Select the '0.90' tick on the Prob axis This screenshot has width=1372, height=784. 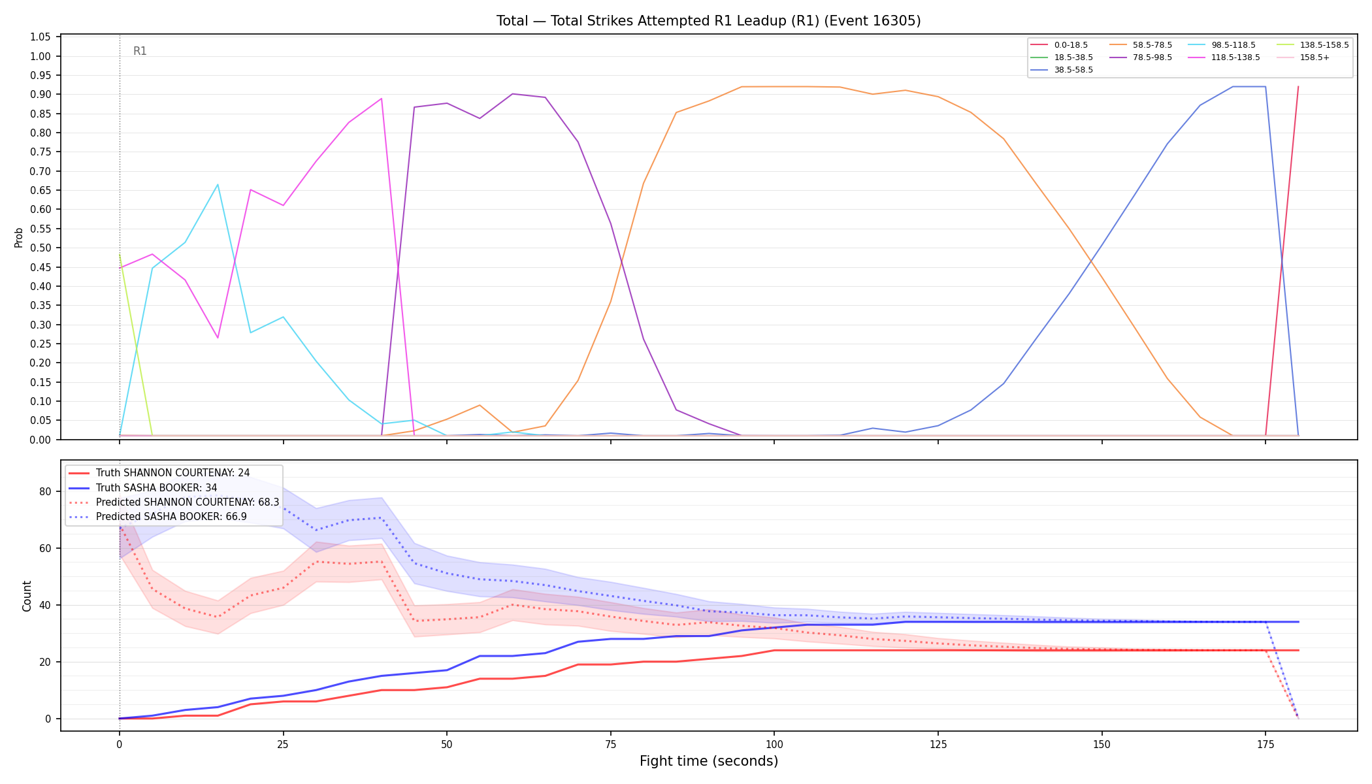(41, 95)
